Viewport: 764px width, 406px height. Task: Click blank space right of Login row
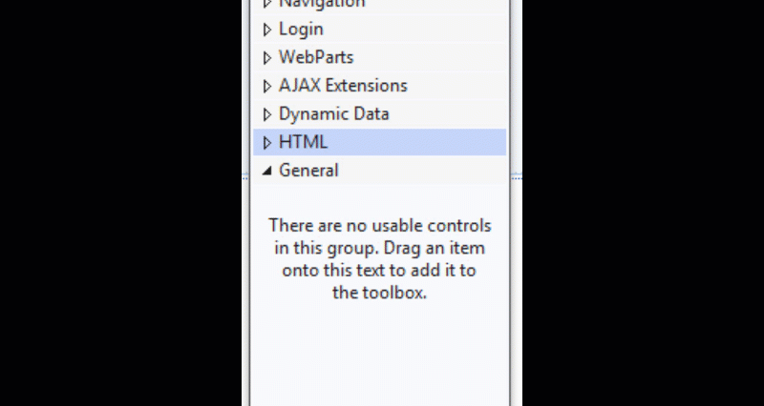pos(430,30)
